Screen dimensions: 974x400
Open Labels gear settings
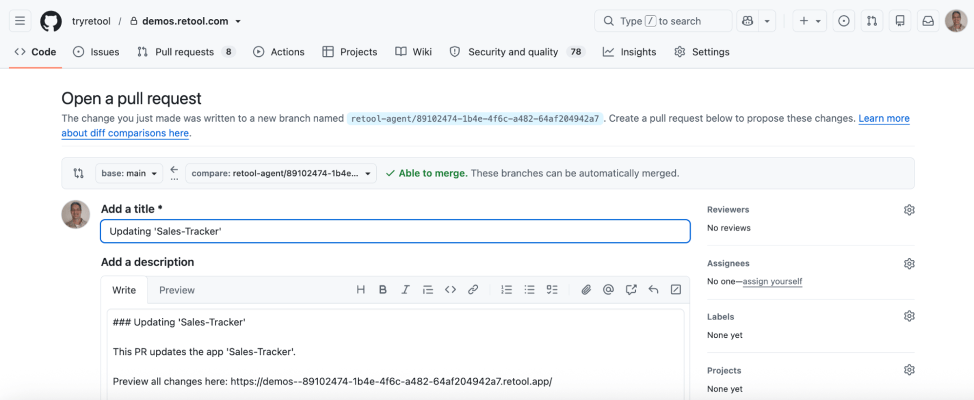point(909,316)
